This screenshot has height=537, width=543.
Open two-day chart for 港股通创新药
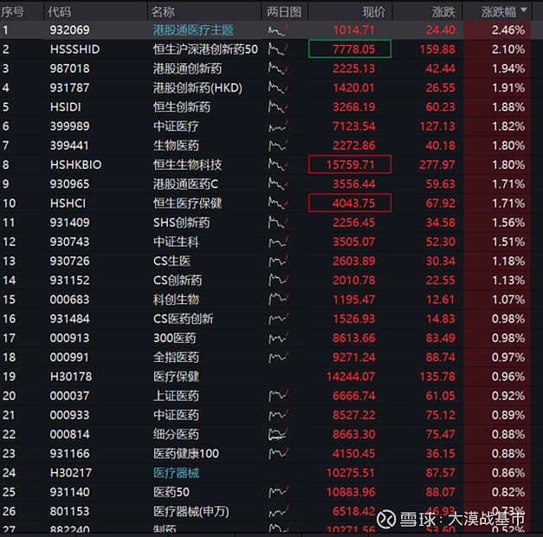(278, 68)
